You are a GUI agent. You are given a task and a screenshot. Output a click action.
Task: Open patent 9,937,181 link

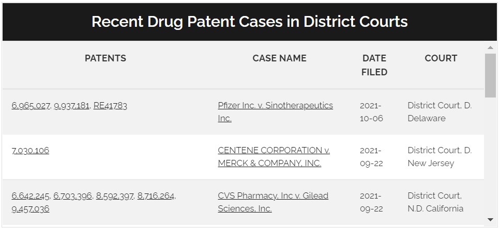pos(72,106)
